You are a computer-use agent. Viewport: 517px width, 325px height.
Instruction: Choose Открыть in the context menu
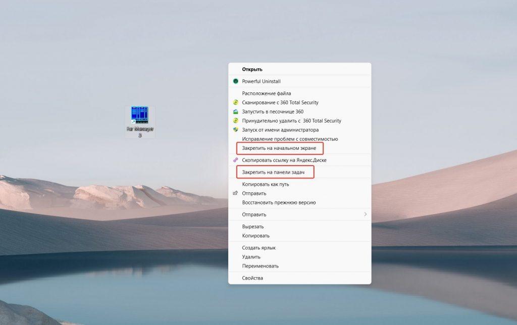[299, 69]
